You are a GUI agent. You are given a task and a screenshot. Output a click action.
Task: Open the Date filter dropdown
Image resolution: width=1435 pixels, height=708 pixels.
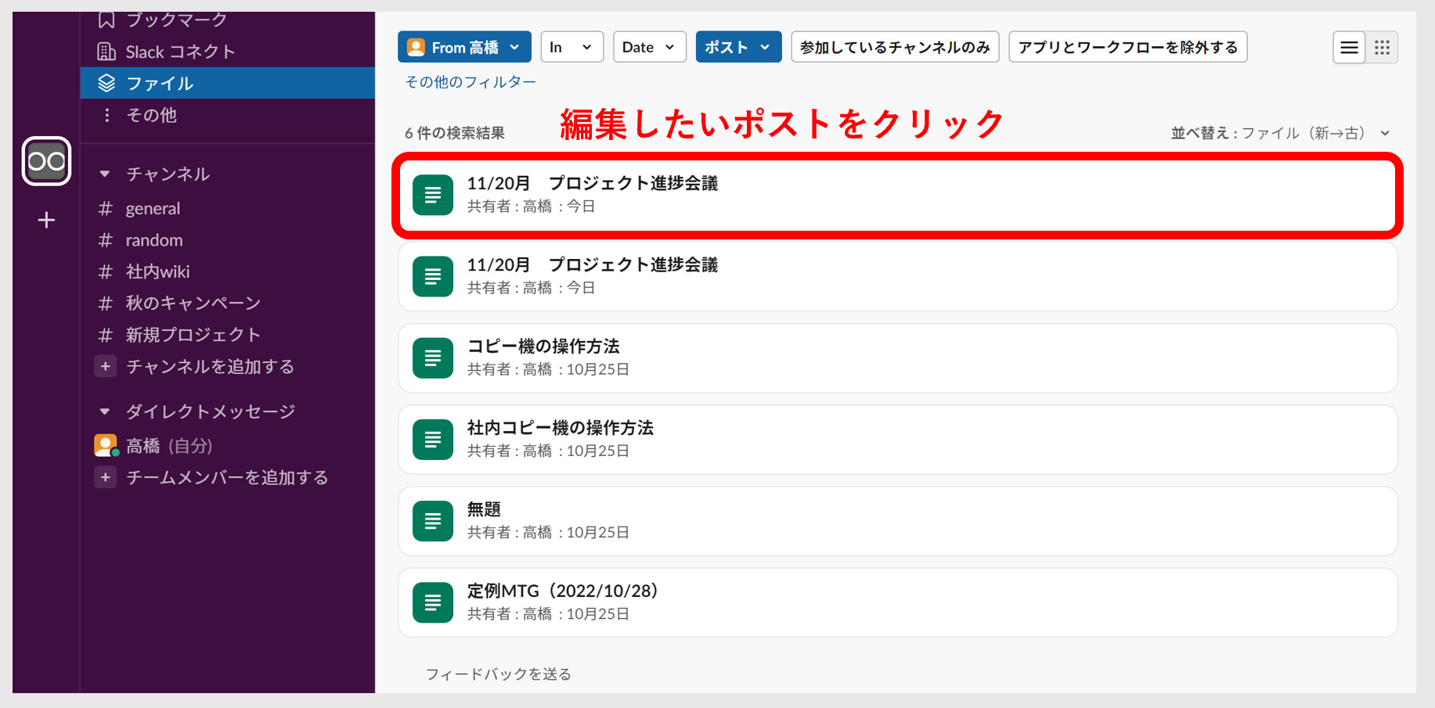648,47
